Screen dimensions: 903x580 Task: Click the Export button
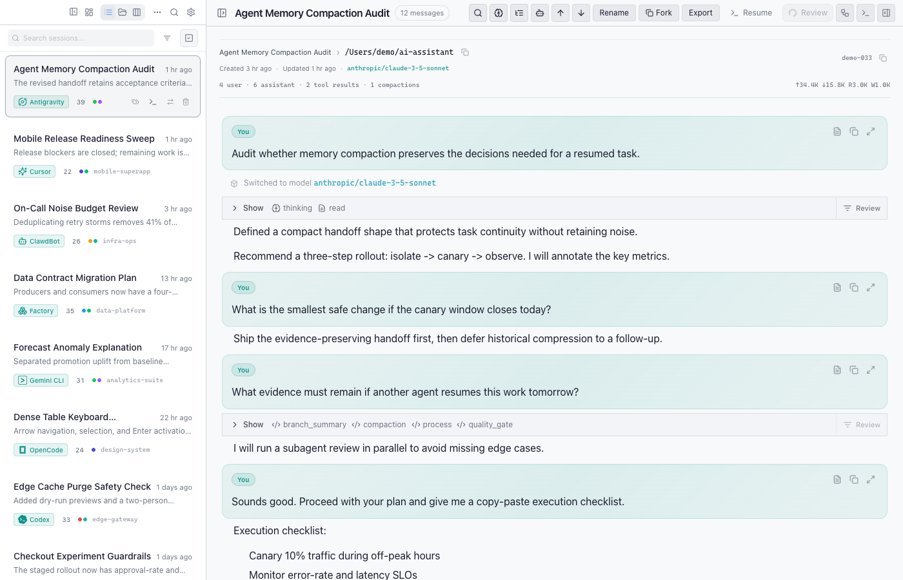tap(700, 13)
